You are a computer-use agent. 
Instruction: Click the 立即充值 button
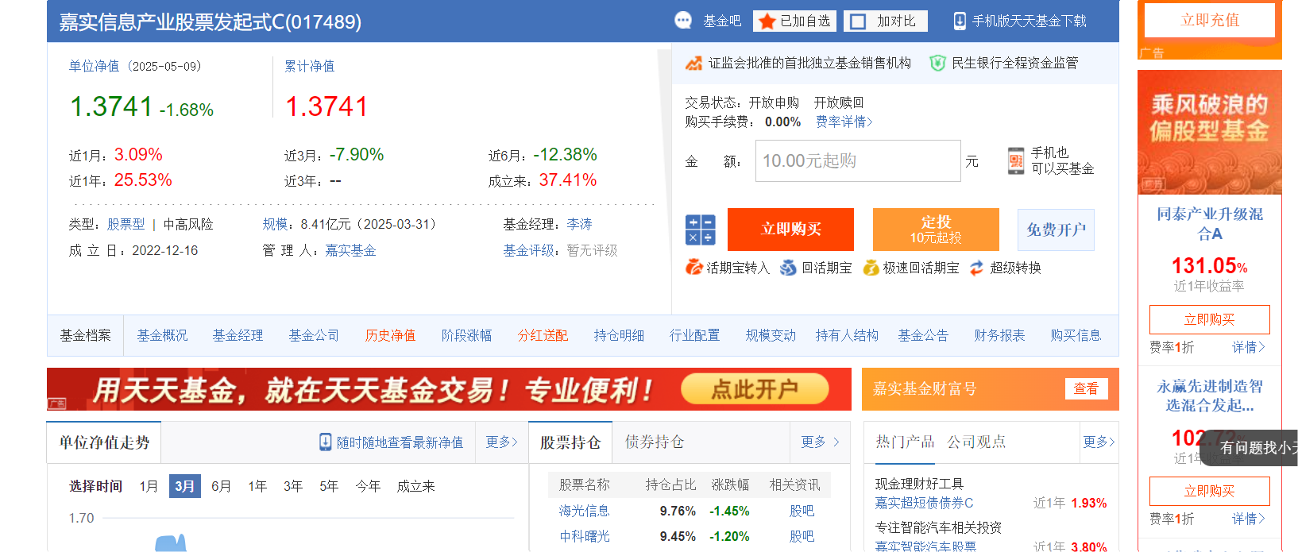(1210, 20)
